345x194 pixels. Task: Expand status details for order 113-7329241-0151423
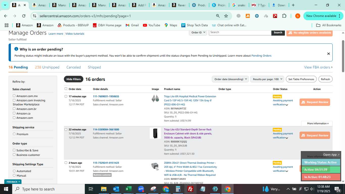point(287,171)
